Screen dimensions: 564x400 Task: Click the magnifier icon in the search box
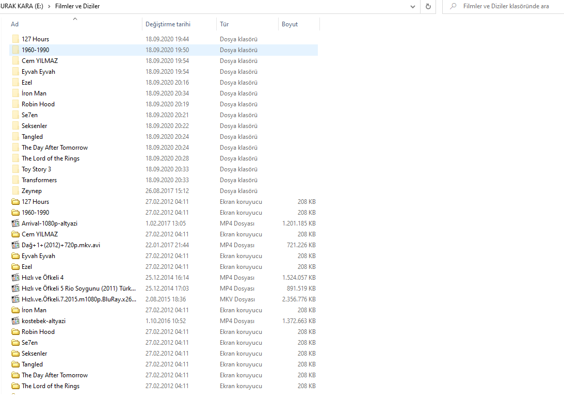(x=453, y=6)
